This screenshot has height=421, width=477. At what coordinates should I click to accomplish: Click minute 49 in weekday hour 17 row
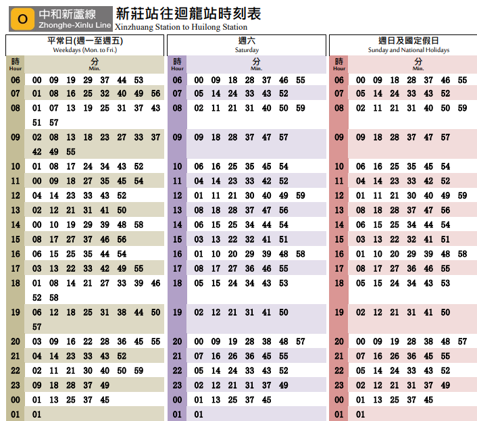122,268
